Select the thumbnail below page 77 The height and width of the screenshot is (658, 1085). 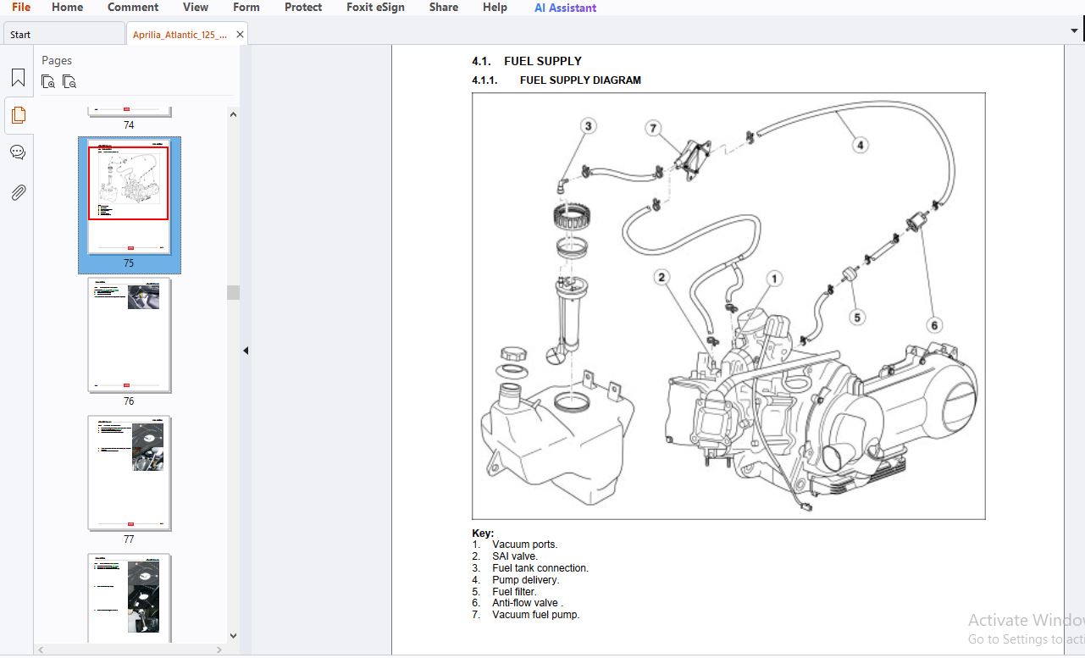[x=129, y=598]
